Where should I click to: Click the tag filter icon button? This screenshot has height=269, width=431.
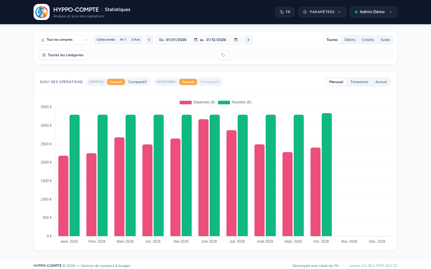coord(223,55)
